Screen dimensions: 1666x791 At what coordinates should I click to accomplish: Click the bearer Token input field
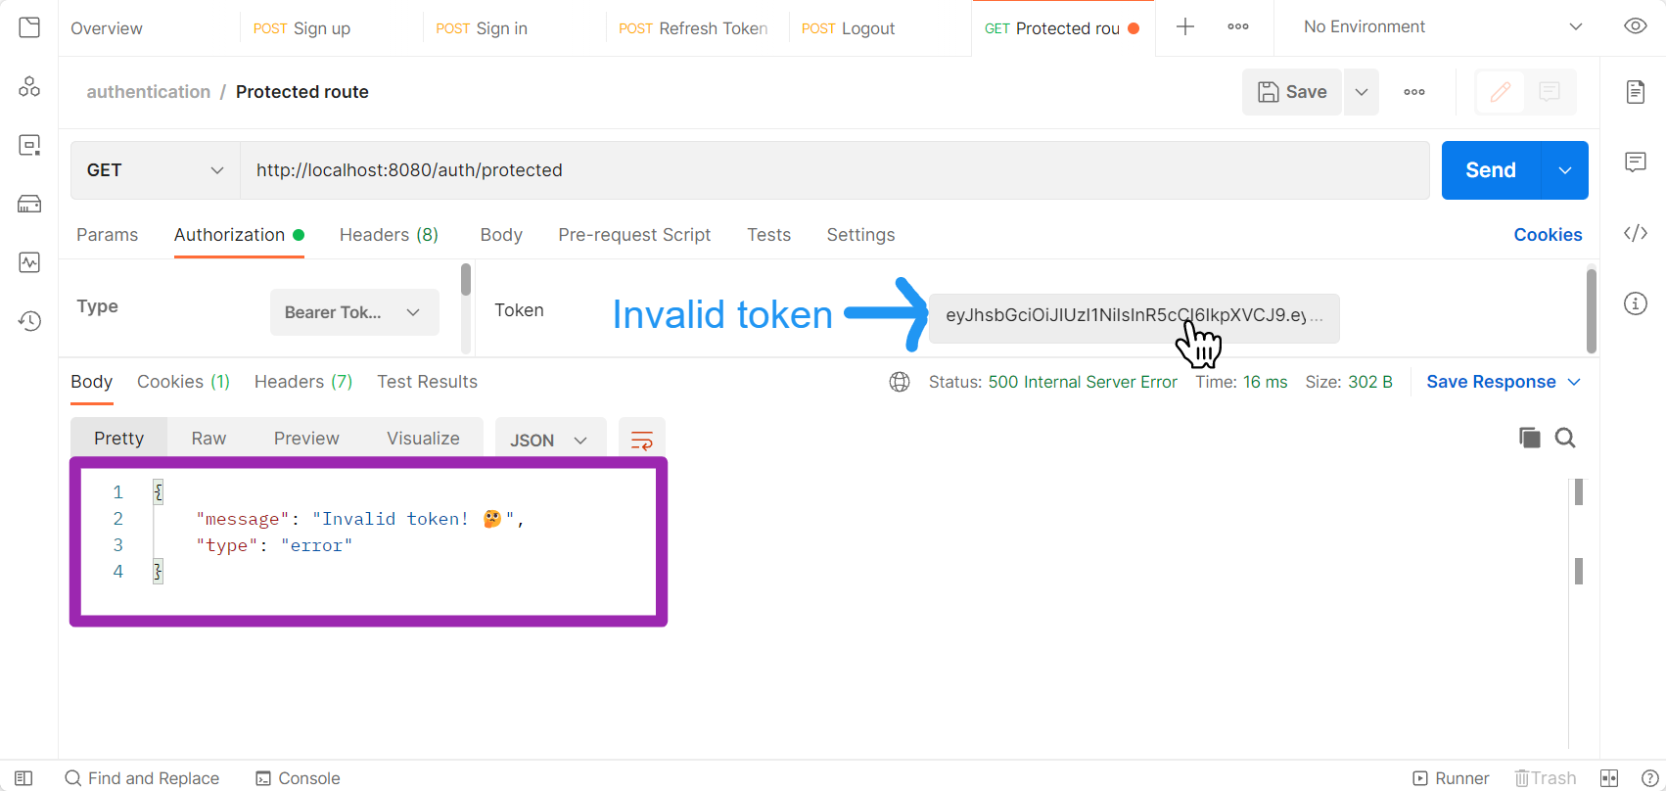1134,318
